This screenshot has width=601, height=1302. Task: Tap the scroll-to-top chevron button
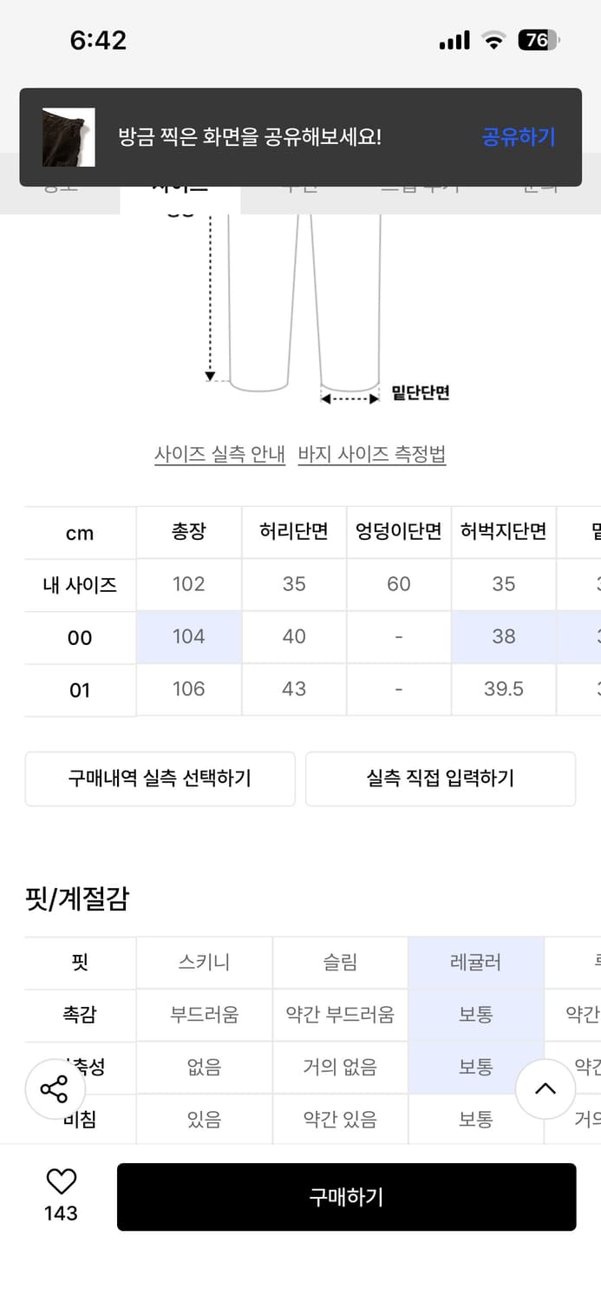pyautogui.click(x=545, y=1088)
